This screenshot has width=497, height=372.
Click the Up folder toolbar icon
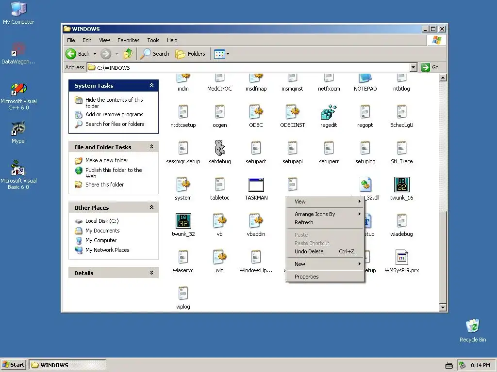[x=128, y=54]
